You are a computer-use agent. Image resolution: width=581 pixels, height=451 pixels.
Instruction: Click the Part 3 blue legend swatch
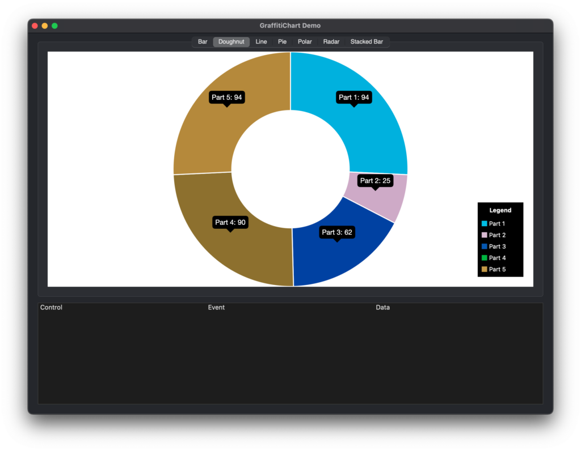point(485,246)
